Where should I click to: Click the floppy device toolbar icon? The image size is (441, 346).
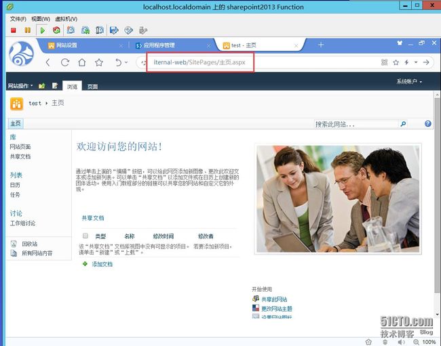point(114,30)
